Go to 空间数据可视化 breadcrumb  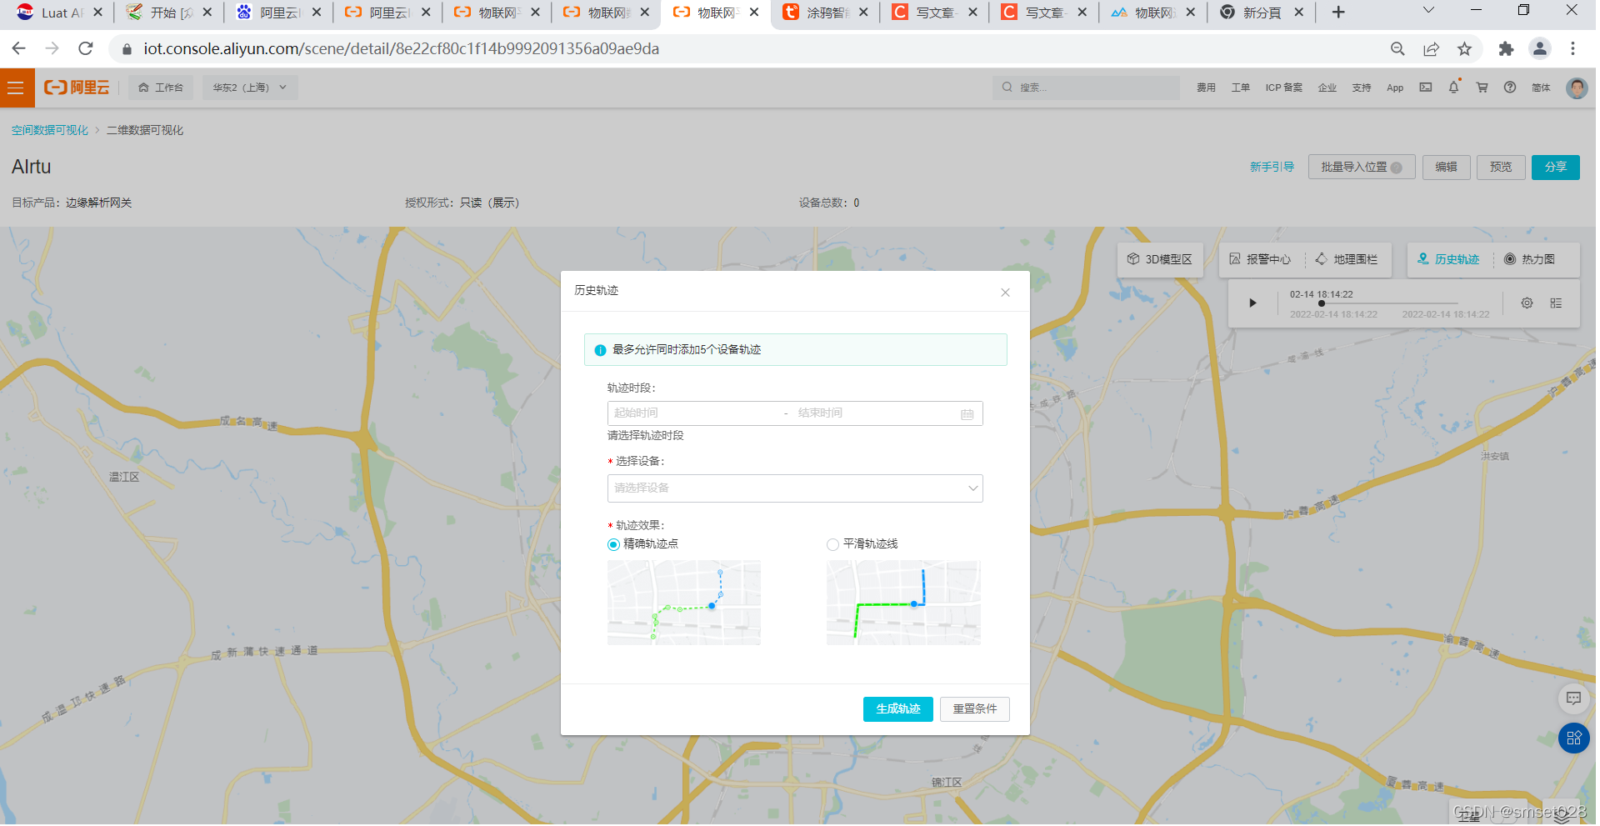(x=50, y=131)
